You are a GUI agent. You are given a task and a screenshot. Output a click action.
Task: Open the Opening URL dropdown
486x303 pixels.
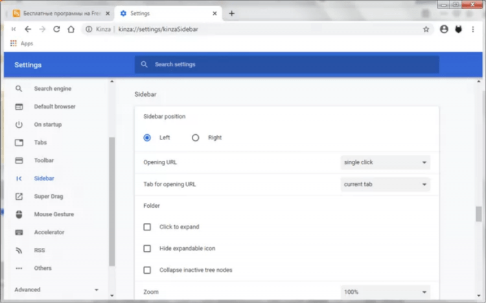385,162
